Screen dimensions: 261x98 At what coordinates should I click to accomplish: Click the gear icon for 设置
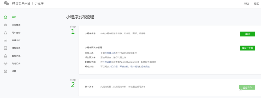click(5, 71)
